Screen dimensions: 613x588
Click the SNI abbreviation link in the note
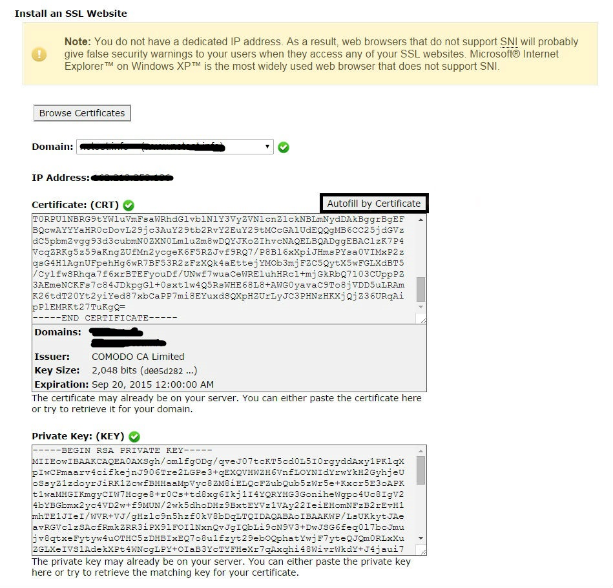coord(508,41)
